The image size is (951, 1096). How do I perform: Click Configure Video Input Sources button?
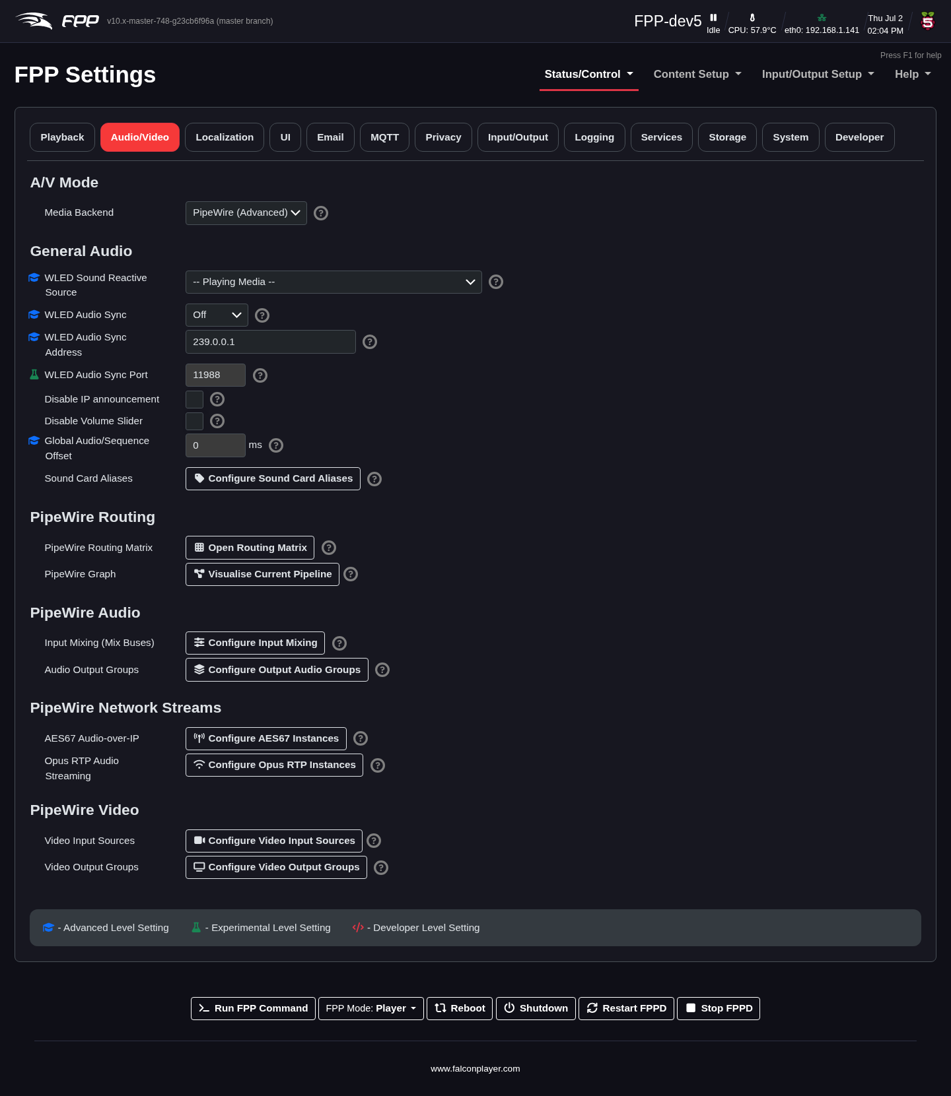click(x=274, y=841)
